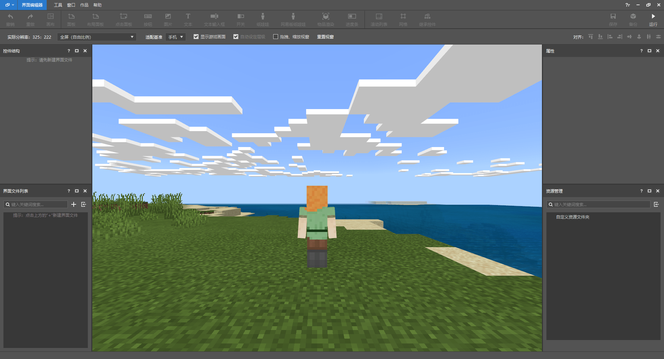Insert an Image (图片) control
The width and height of the screenshot is (664, 359).
tap(168, 19)
